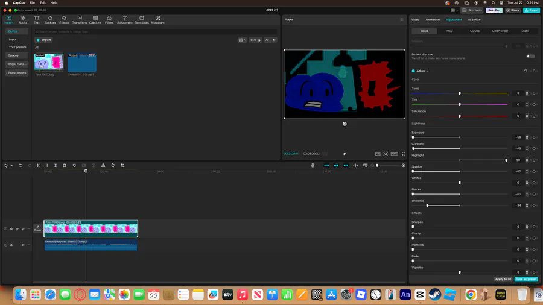Screen dimensions: 543x305
Task: Click the Apply to all button
Action: point(503,279)
